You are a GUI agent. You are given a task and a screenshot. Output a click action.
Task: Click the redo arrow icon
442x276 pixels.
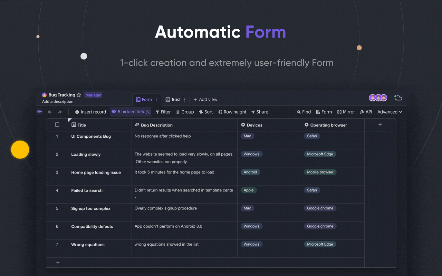pyautogui.click(x=60, y=112)
